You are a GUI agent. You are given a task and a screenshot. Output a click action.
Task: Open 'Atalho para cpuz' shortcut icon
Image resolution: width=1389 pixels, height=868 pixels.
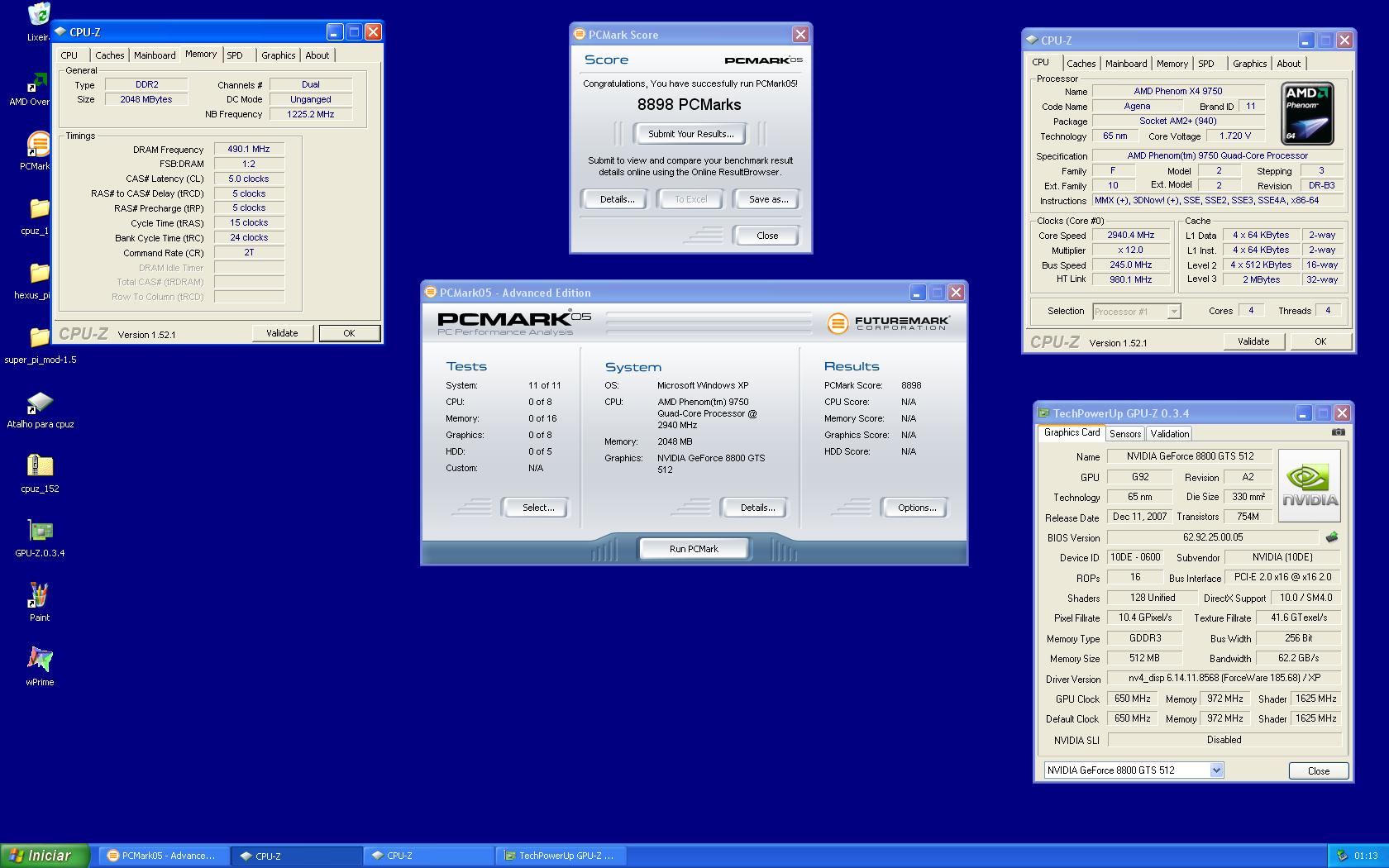click(x=40, y=402)
